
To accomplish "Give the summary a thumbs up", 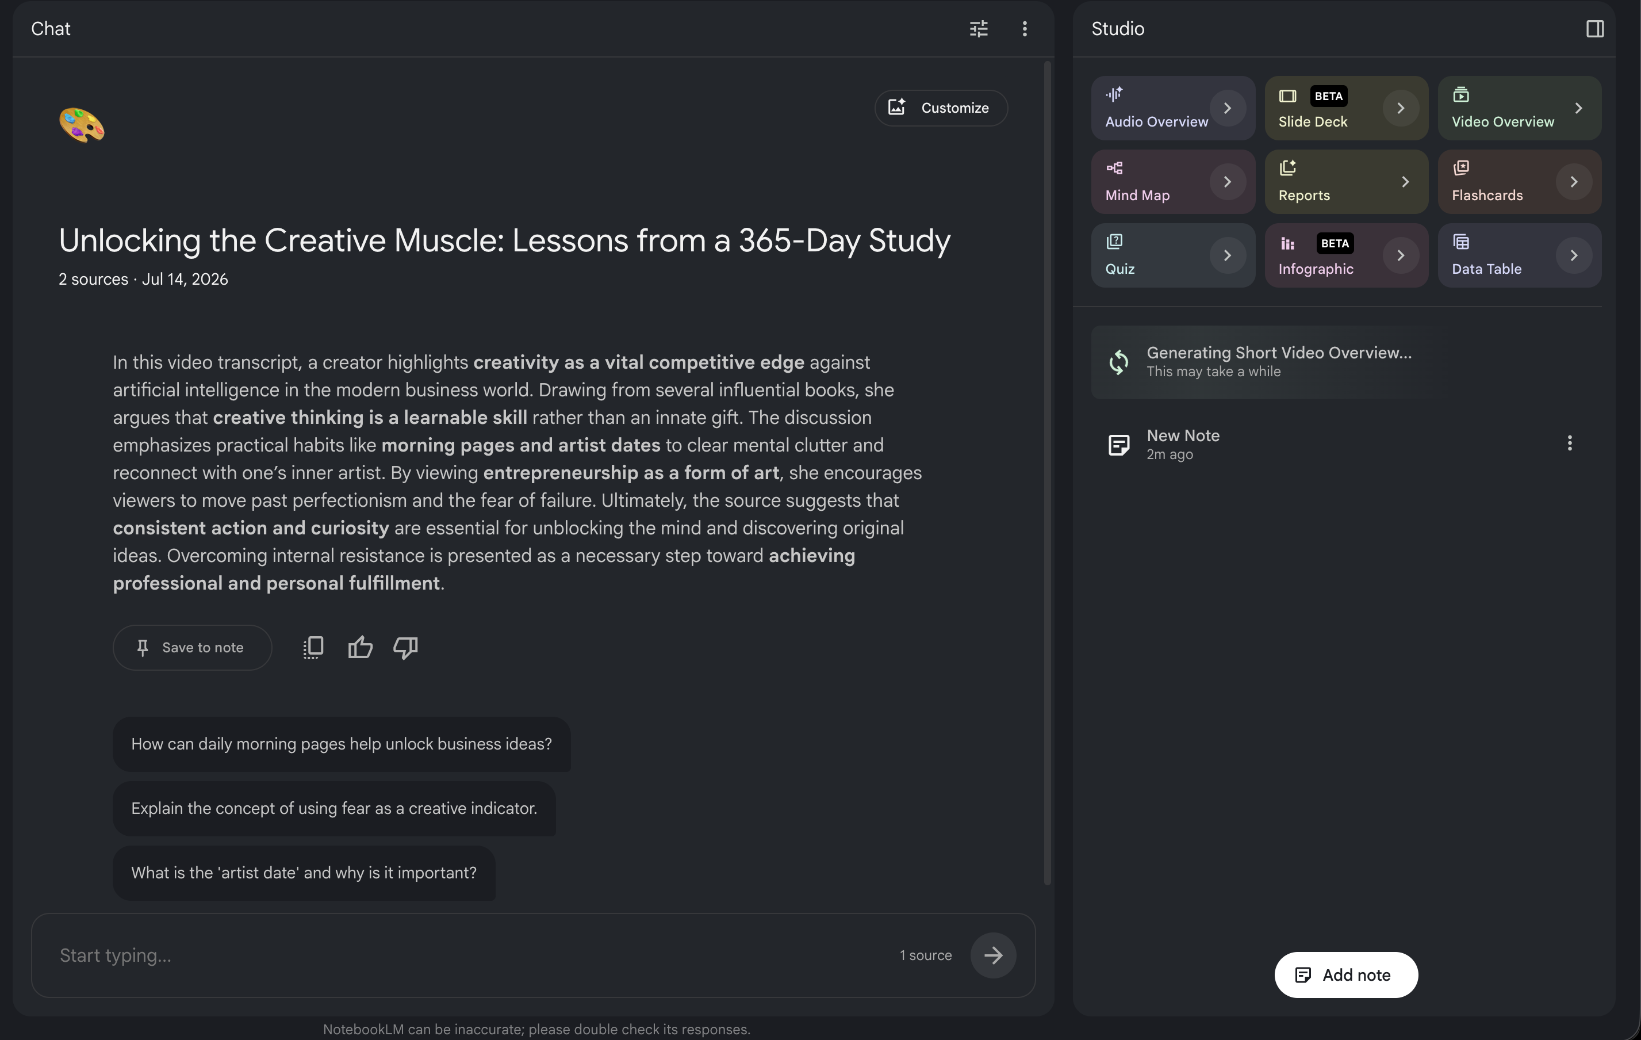I will click(360, 647).
